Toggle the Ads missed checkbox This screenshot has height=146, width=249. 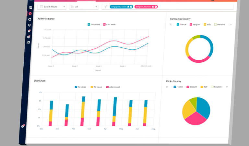pyautogui.click(x=107, y=87)
